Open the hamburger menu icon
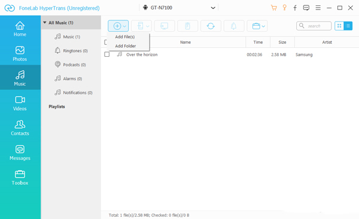This screenshot has height=219, width=359. [318, 8]
